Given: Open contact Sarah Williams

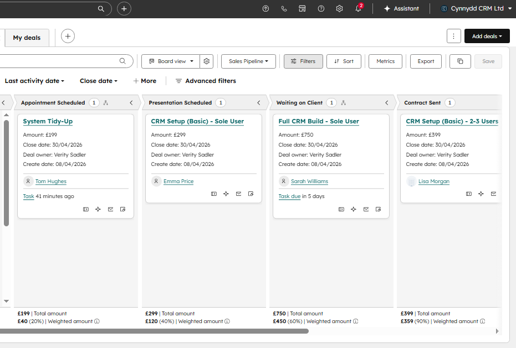Looking at the screenshot, I should [x=310, y=181].
